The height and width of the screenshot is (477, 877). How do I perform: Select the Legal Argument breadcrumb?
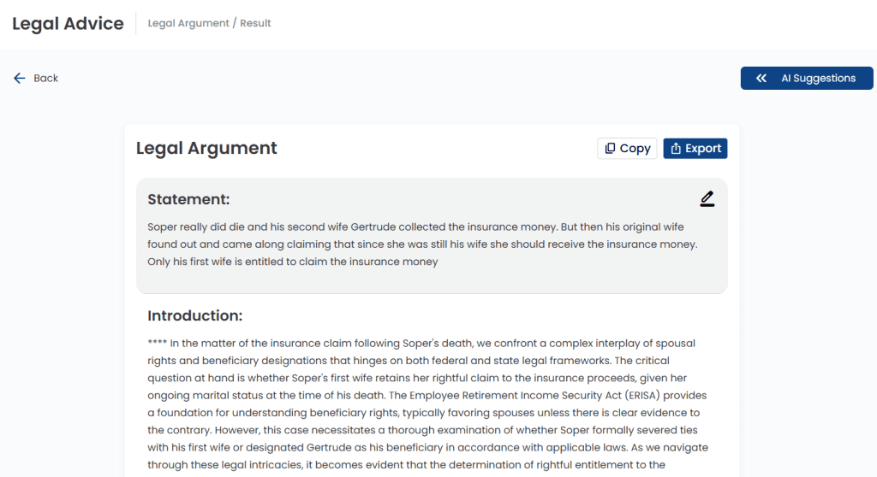(x=188, y=23)
